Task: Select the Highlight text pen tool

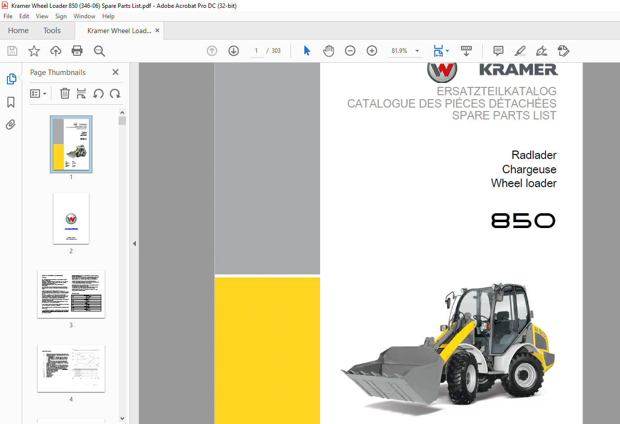Action: (x=520, y=51)
